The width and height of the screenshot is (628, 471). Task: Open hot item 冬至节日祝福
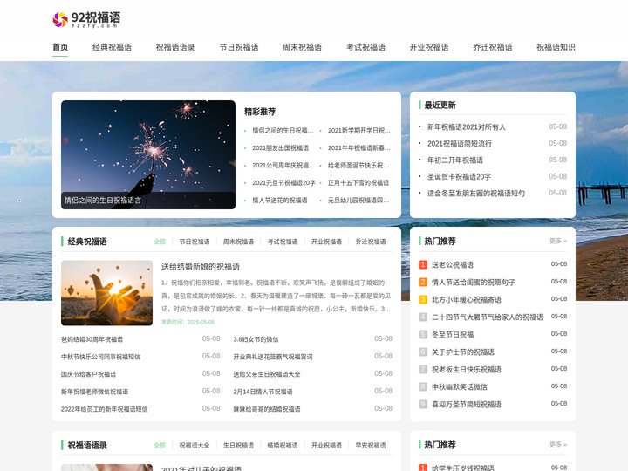click(x=453, y=334)
